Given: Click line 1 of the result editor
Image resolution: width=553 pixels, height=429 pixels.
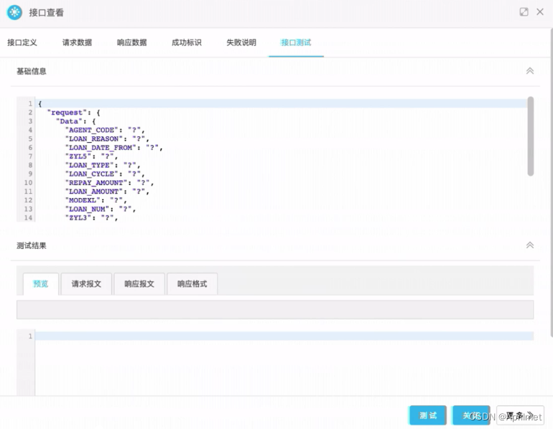Looking at the screenshot, I should click(284, 336).
